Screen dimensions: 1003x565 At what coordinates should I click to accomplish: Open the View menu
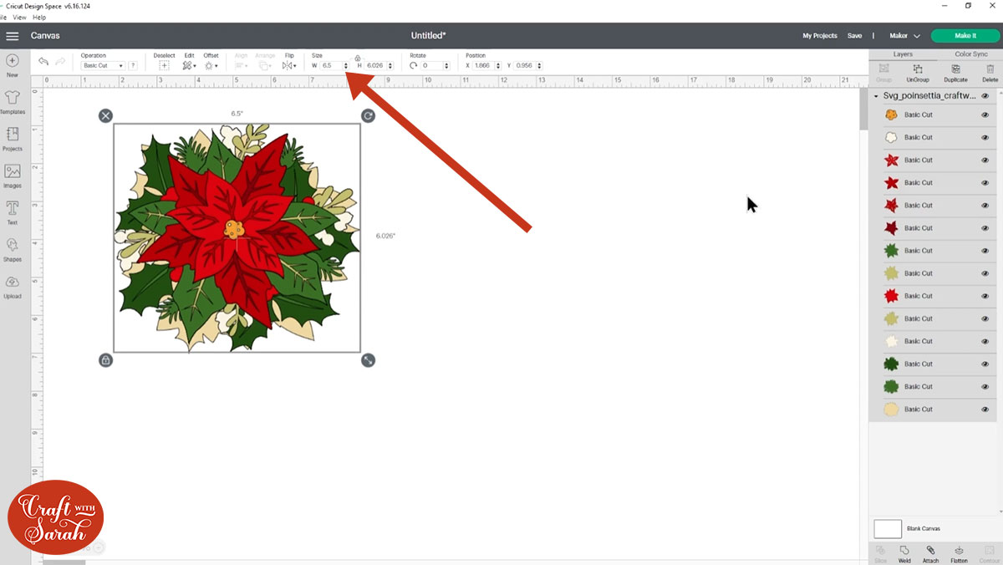(19, 17)
